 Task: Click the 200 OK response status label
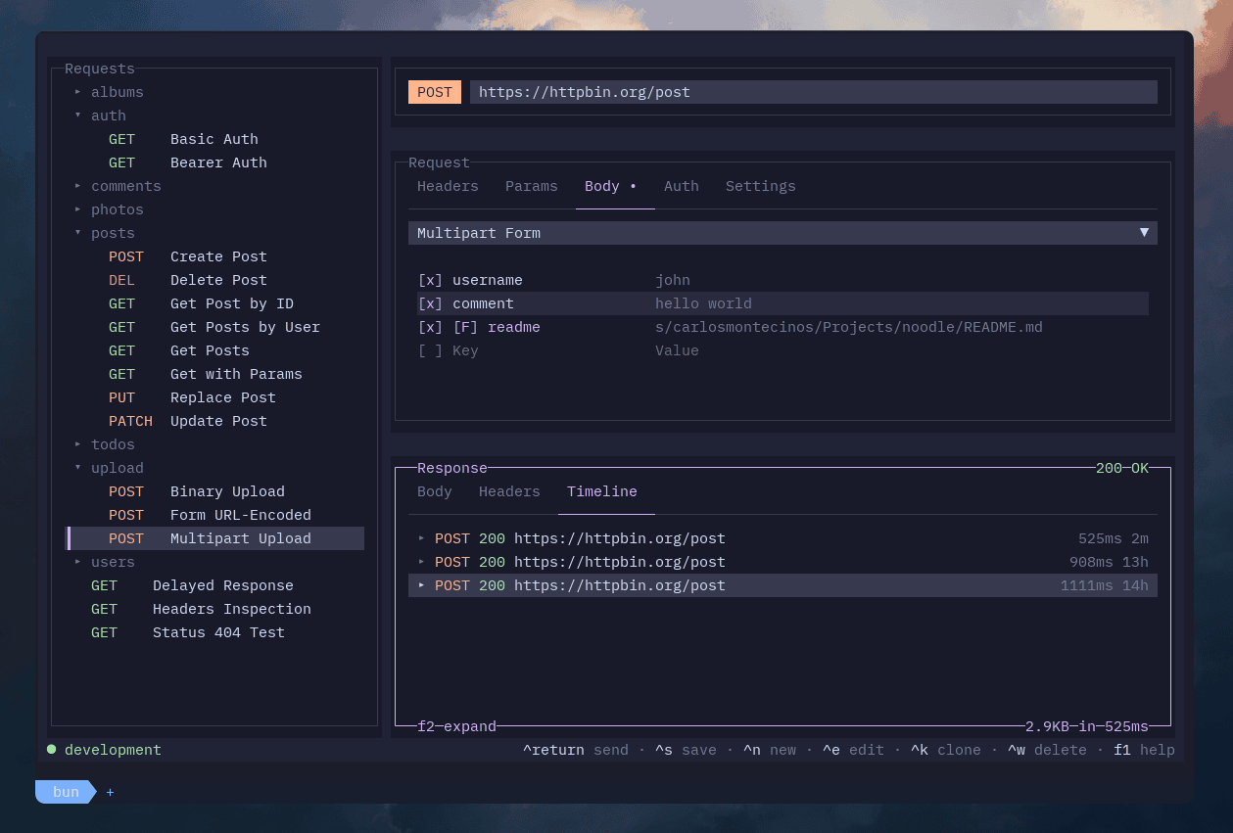tap(1122, 468)
